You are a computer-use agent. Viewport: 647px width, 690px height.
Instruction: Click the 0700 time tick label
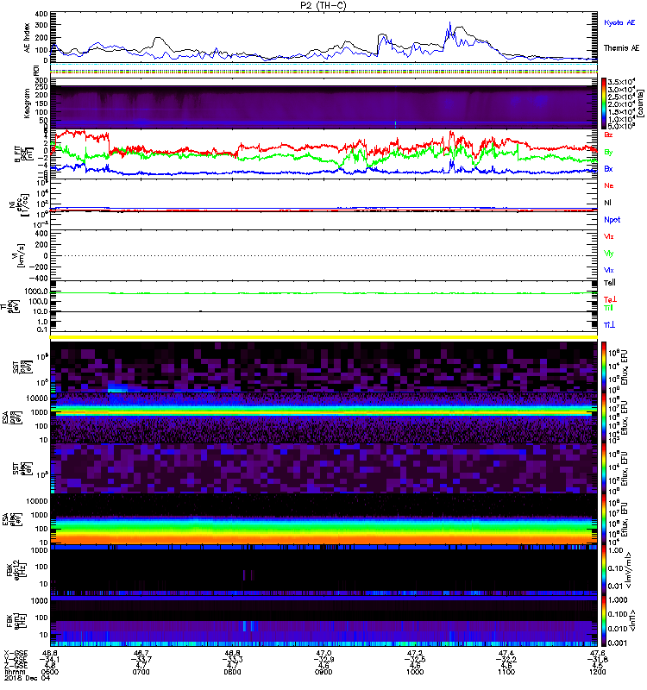(x=141, y=672)
